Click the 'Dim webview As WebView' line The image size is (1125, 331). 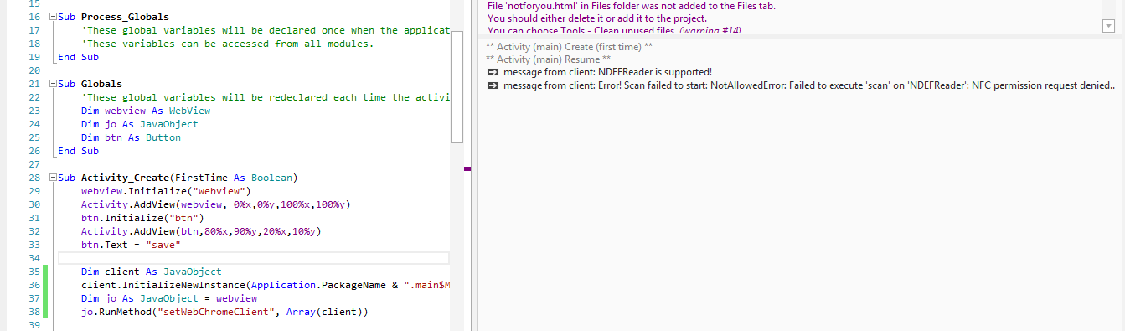[146, 111]
